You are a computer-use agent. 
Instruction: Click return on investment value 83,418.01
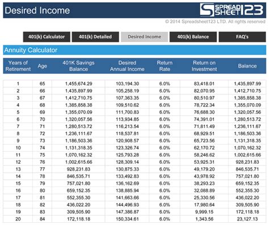[204, 84]
